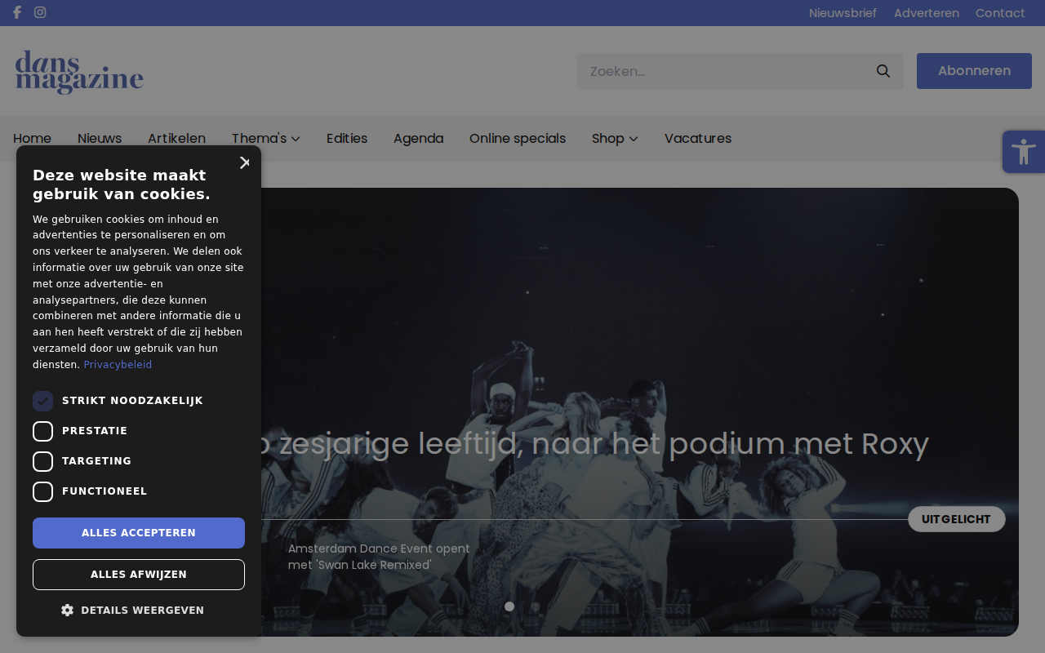The width and height of the screenshot is (1045, 653).
Task: Open the Vacatures menu item
Action: coord(698,139)
